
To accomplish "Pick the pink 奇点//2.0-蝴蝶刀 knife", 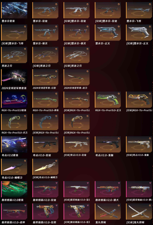I will [14, 167].
